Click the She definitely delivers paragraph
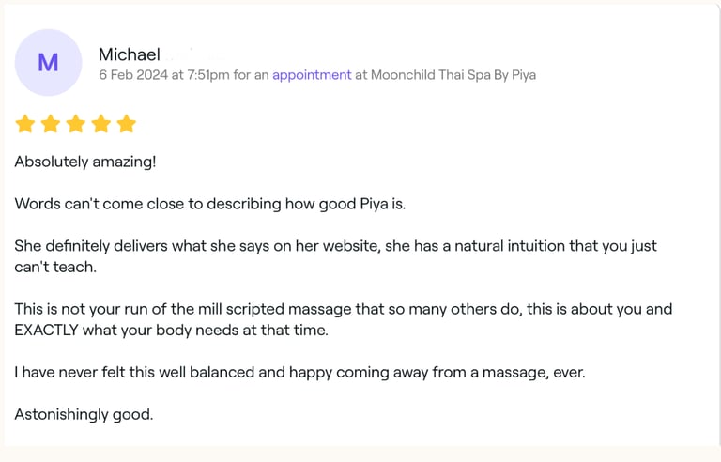Viewport: 721px width, 462px height. pos(336,256)
